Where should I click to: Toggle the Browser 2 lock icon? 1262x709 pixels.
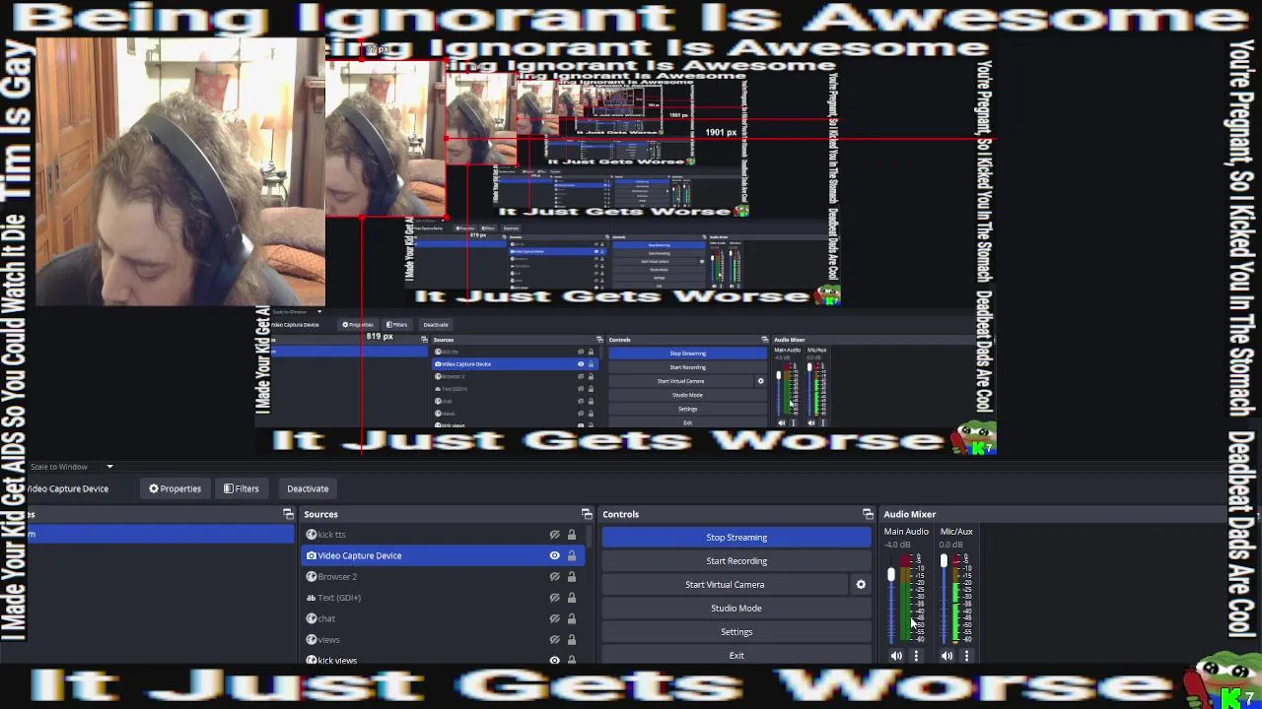pyautogui.click(x=571, y=576)
